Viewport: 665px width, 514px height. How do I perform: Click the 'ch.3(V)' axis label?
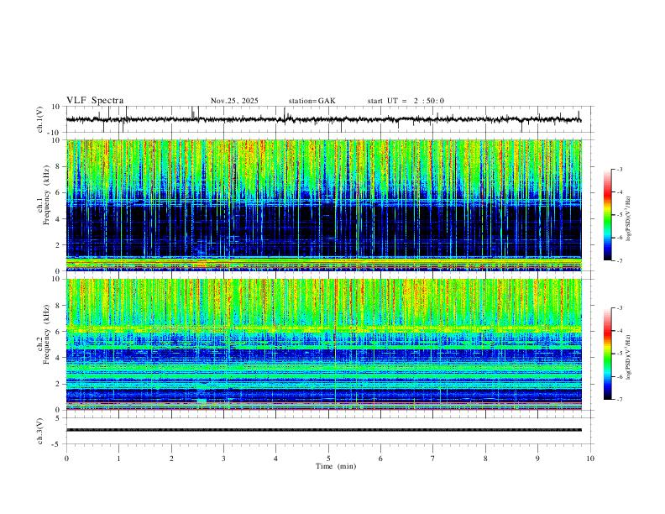[x=40, y=431]
